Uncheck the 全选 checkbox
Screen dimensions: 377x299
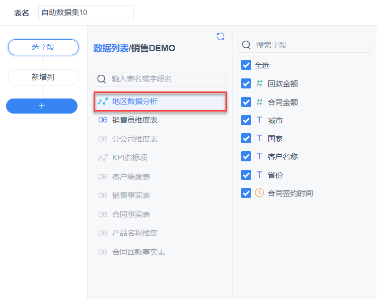coord(246,65)
